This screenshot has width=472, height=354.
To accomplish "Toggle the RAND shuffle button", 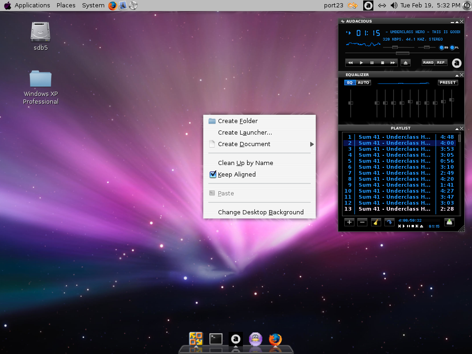I will coord(428,63).
